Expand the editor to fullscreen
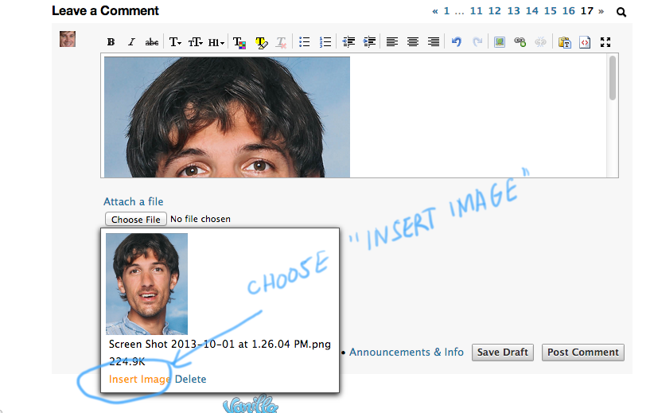The width and height of the screenshot is (654, 413). tap(605, 42)
